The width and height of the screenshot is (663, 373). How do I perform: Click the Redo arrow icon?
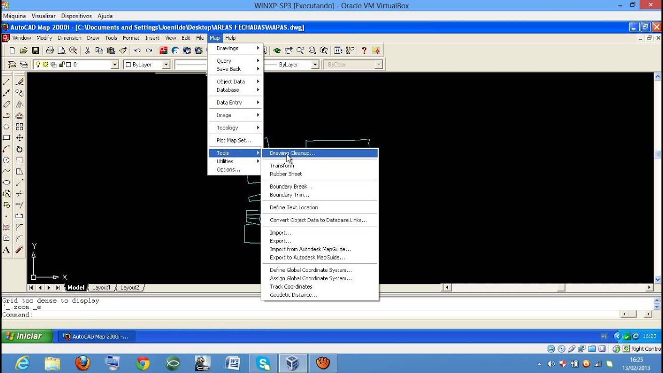click(149, 50)
